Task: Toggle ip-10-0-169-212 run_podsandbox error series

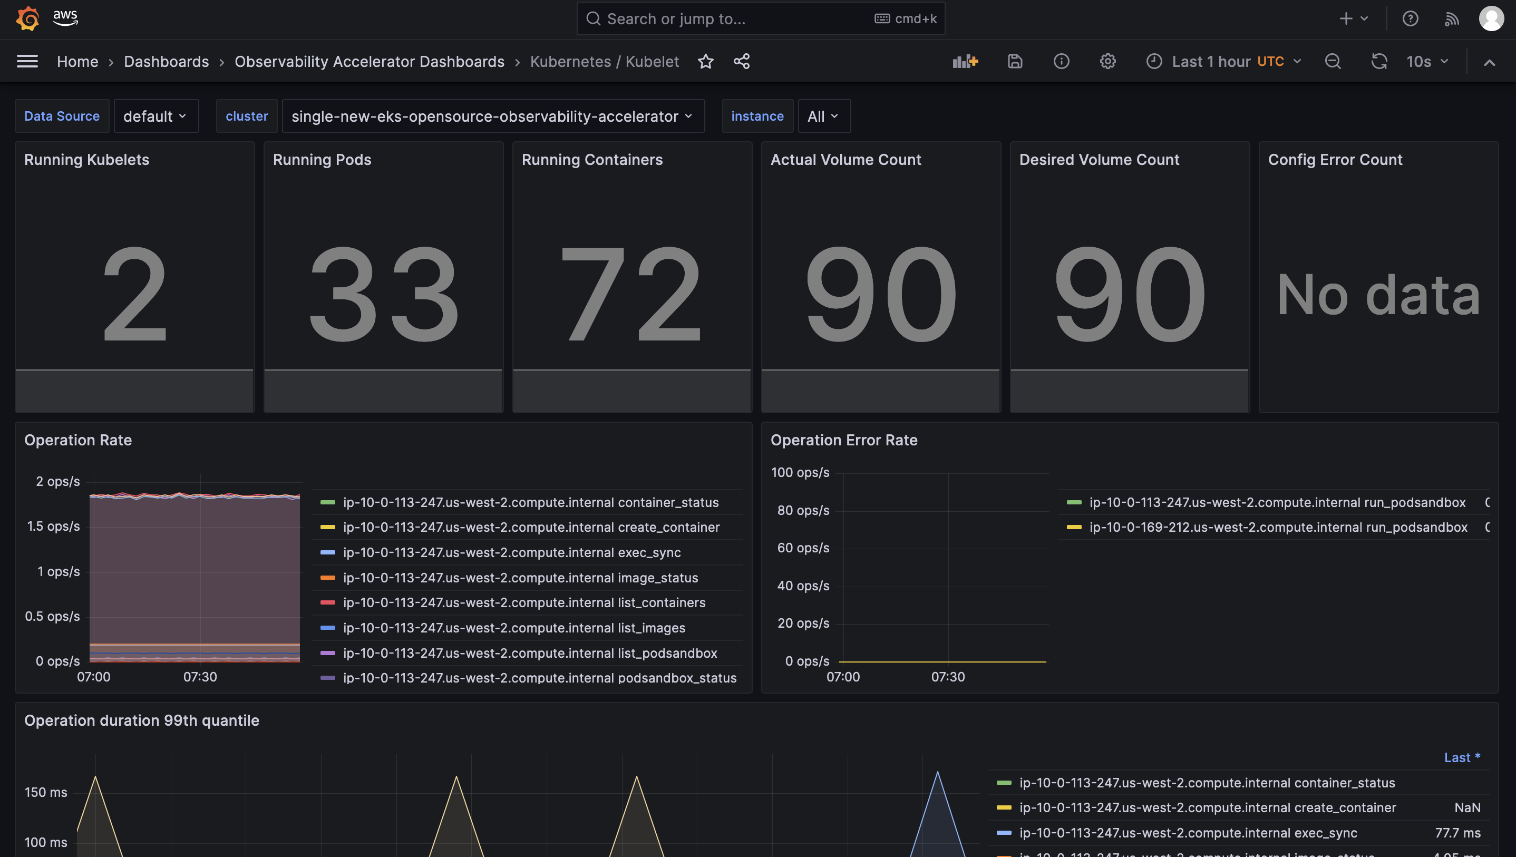Action: click(x=1278, y=527)
